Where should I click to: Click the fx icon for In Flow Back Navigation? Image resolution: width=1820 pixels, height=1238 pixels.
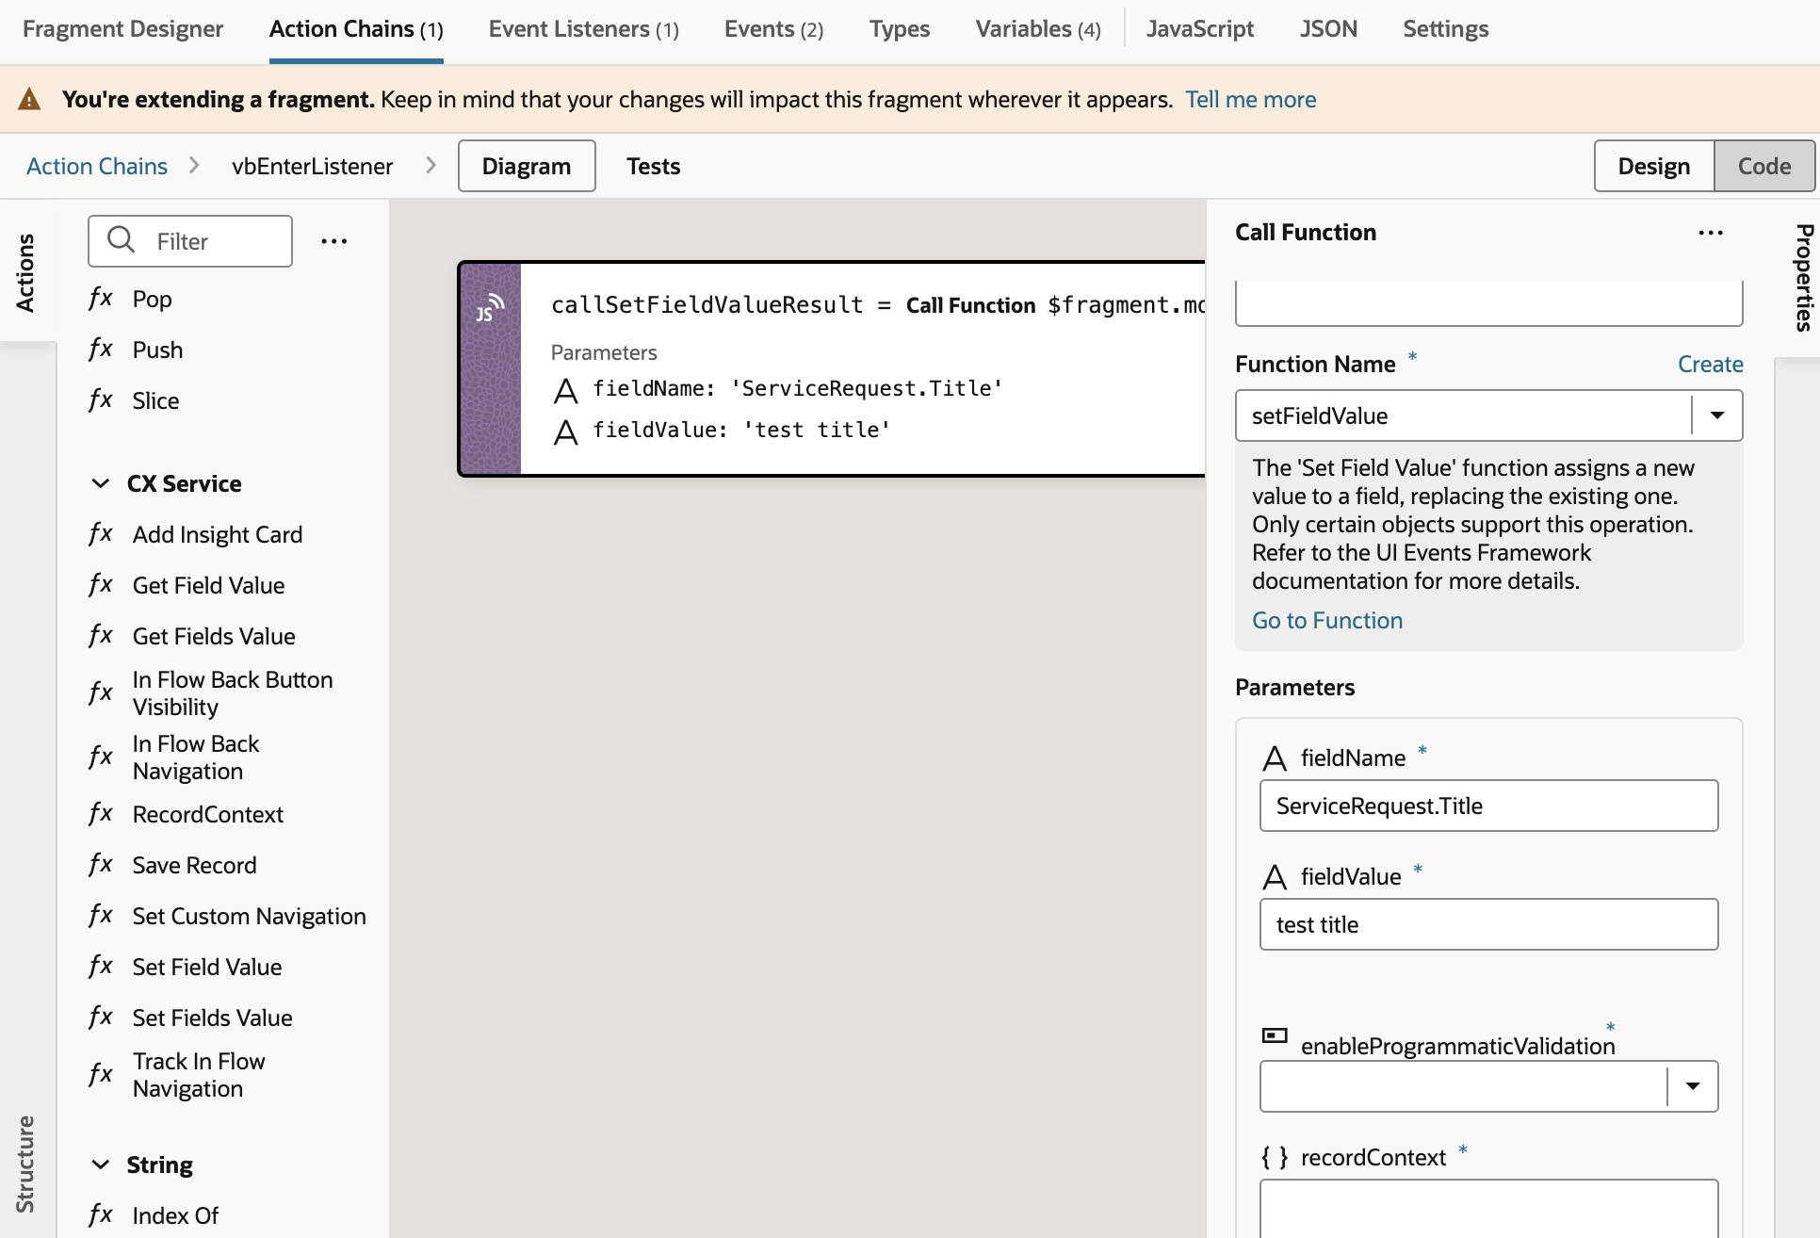coord(101,757)
